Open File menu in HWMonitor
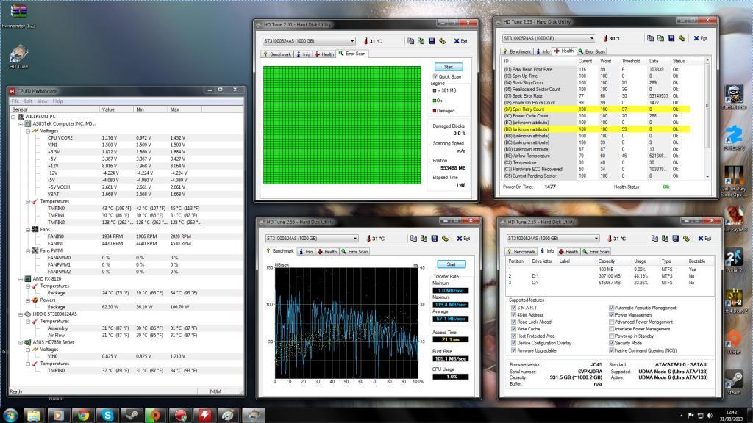 [15, 101]
